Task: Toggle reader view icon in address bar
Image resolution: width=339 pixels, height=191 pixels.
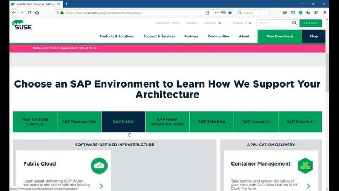Action: (207, 13)
